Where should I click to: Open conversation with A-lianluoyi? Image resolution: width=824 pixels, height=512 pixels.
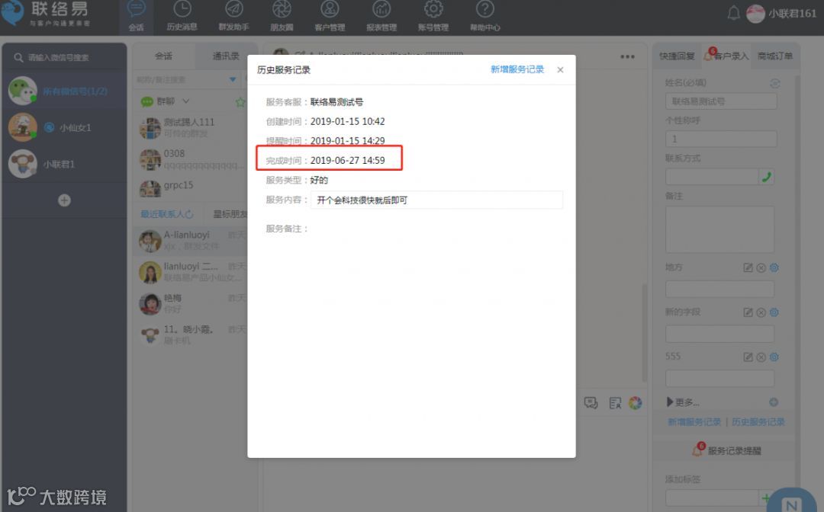point(190,240)
